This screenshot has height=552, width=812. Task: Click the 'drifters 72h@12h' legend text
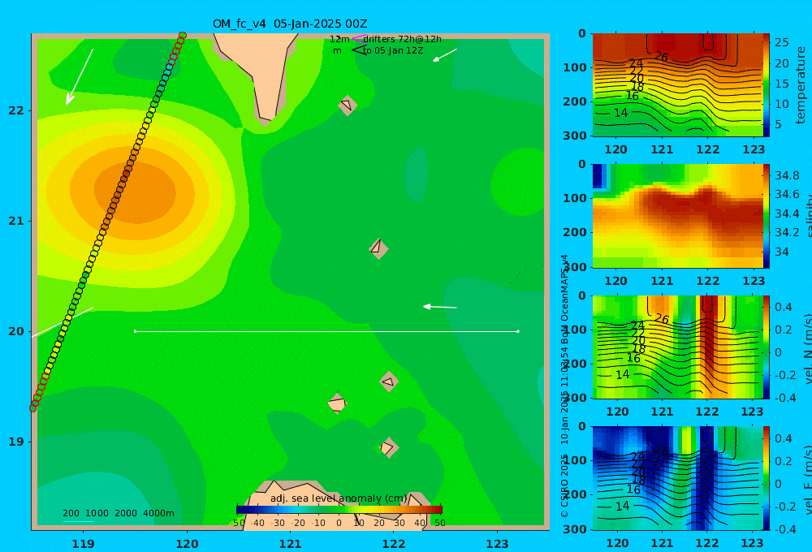tap(403, 39)
